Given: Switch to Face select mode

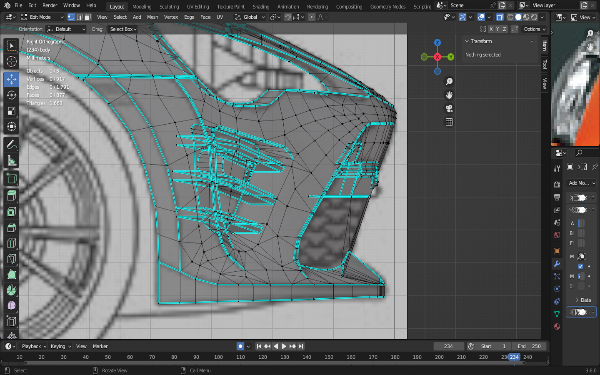Looking at the screenshot, I should click(88, 17).
